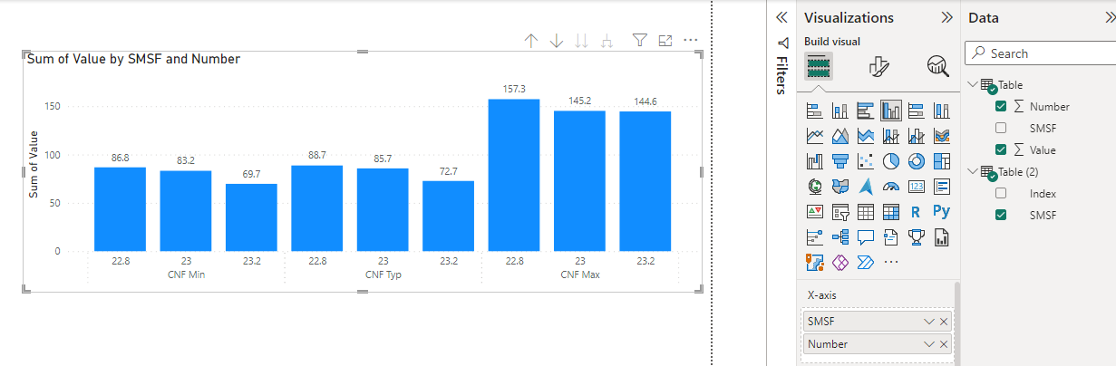
Task: Collapse the Table (2) node
Action: click(x=973, y=171)
